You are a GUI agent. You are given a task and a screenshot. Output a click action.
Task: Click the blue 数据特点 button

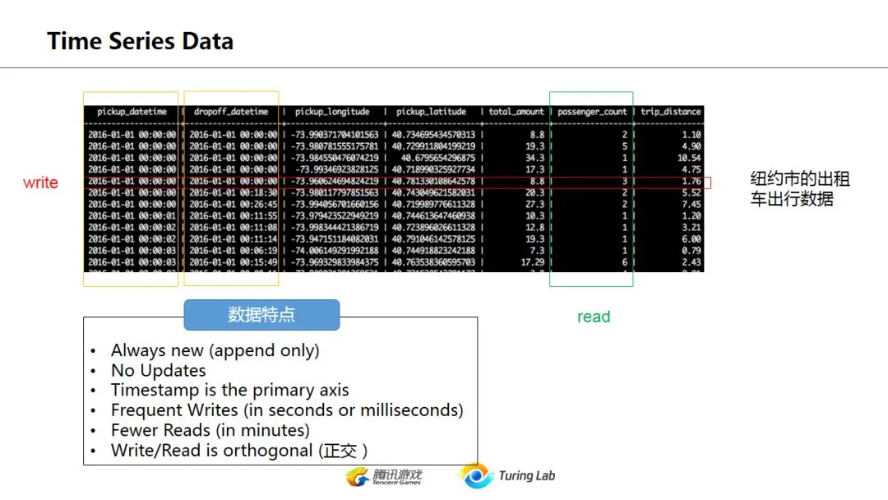261,315
